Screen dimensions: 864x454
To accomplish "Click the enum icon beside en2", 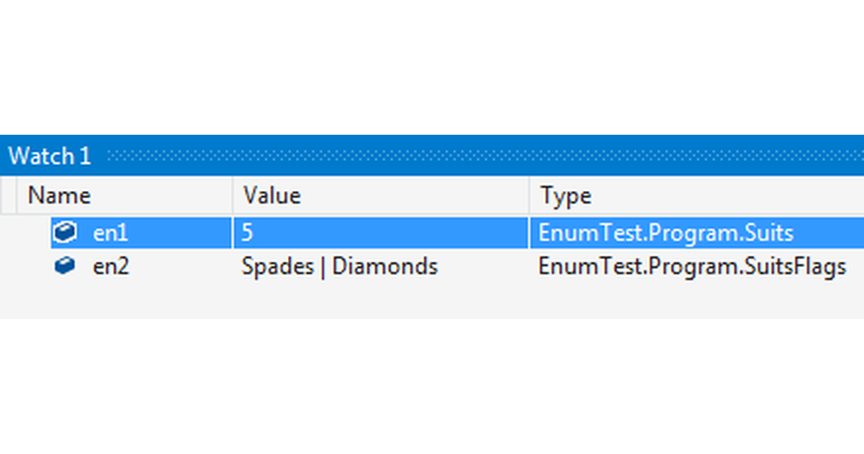I will [66, 266].
